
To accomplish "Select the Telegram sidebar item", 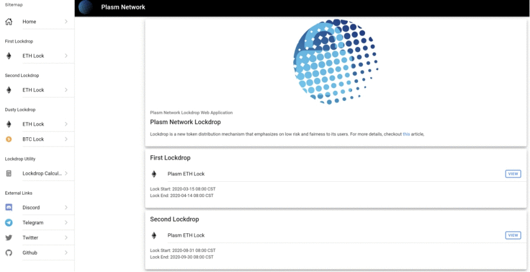I will coord(33,223).
